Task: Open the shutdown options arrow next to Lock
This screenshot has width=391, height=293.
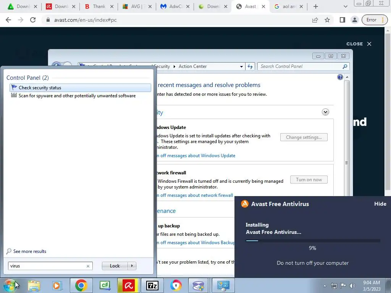Action: click(132, 266)
